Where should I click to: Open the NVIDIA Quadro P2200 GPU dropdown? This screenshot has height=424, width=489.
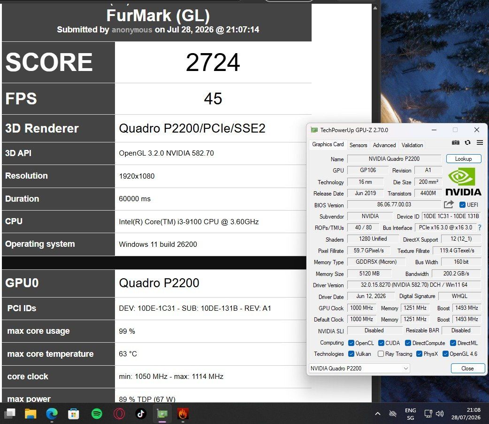point(359,369)
